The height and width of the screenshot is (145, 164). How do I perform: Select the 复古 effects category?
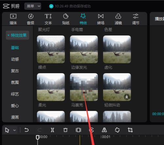(15, 71)
